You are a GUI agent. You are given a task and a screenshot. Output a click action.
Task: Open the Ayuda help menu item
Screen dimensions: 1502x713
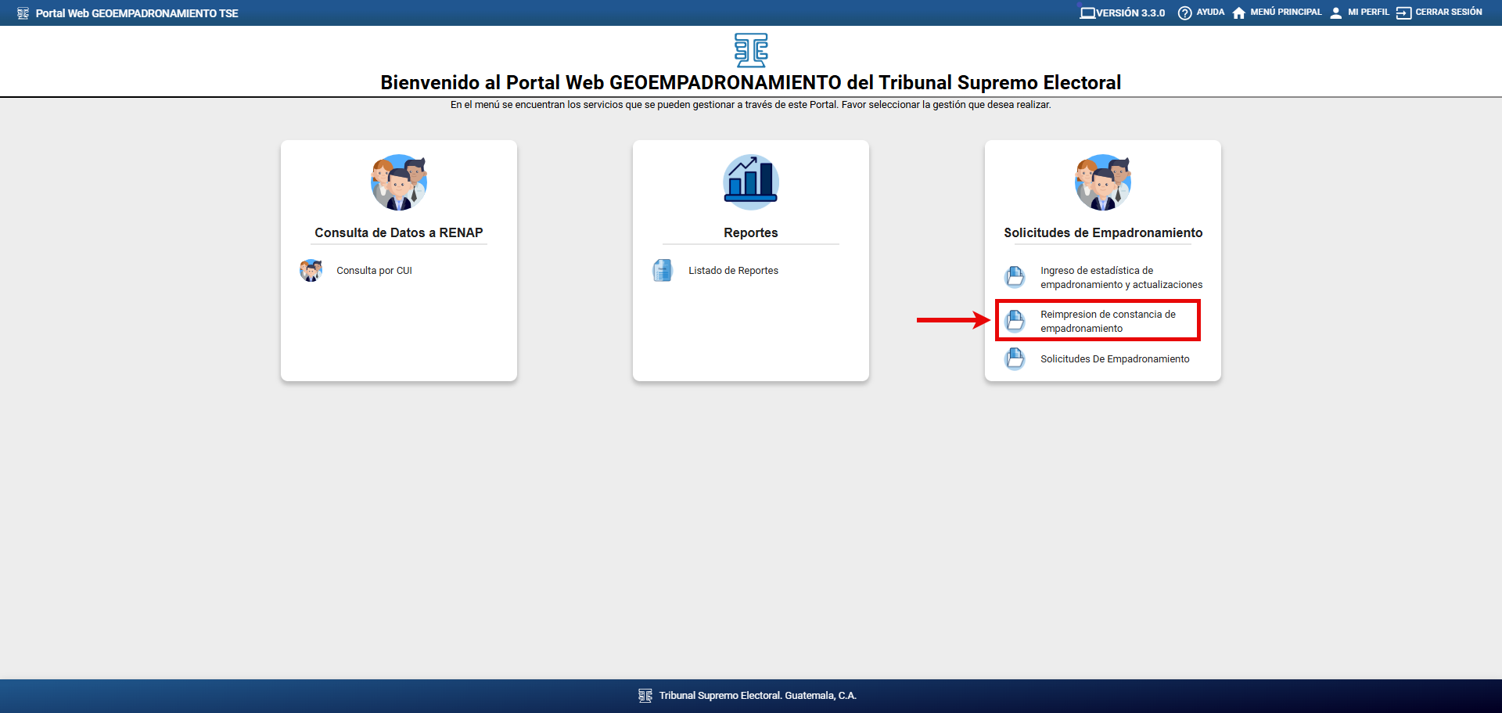1209,13
